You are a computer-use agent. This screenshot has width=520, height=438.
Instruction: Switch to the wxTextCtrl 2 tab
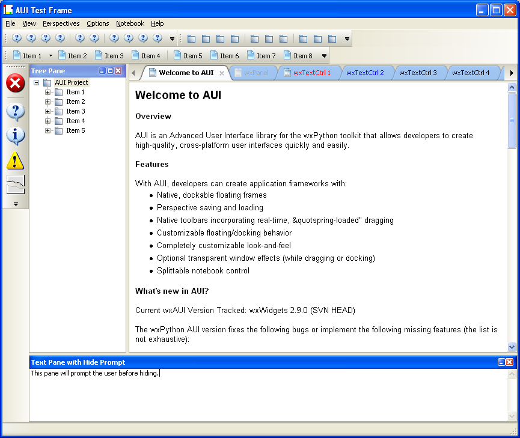click(x=365, y=73)
